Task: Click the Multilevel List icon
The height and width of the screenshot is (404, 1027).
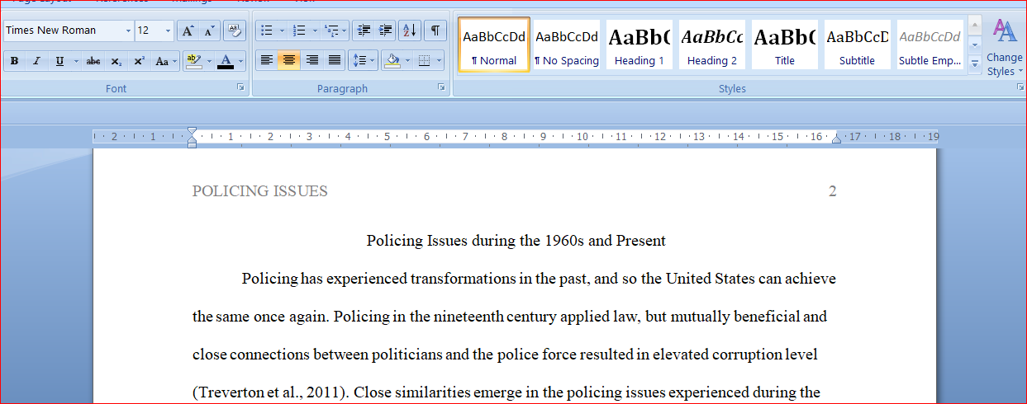Action: [335, 31]
